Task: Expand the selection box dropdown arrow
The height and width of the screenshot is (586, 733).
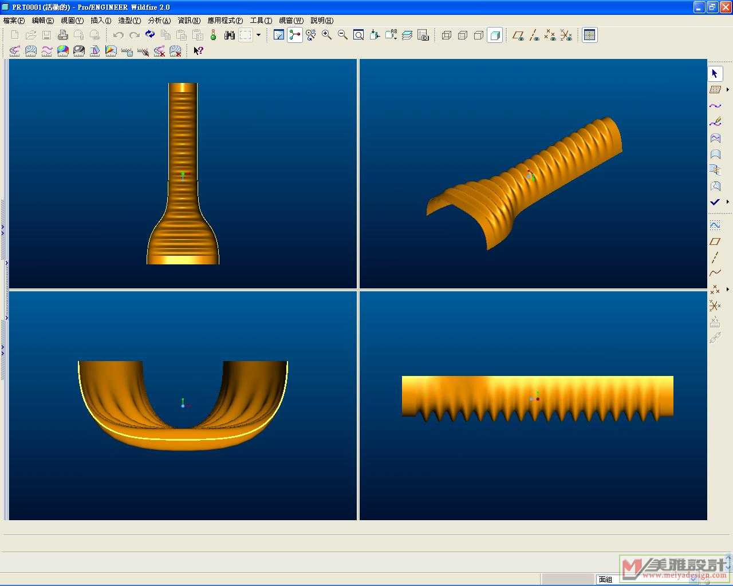Action: tap(259, 35)
